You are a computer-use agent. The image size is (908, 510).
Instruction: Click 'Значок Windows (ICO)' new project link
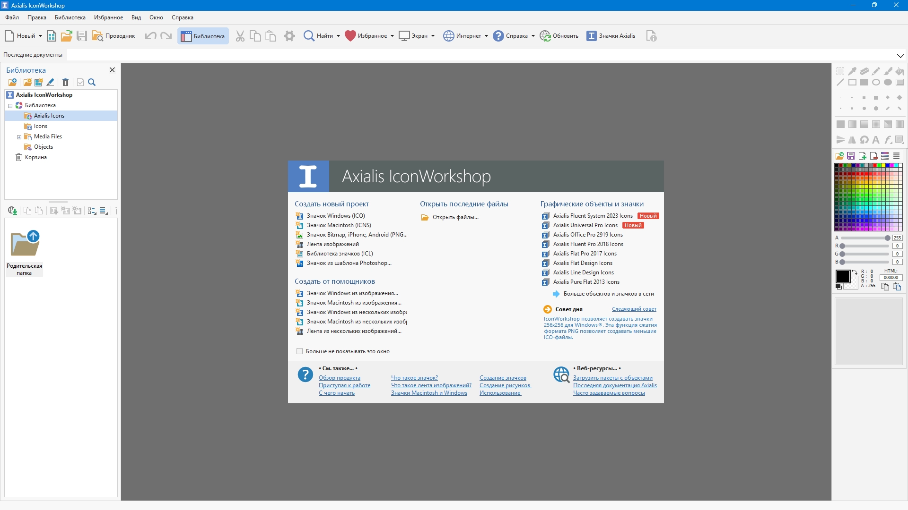(x=336, y=216)
